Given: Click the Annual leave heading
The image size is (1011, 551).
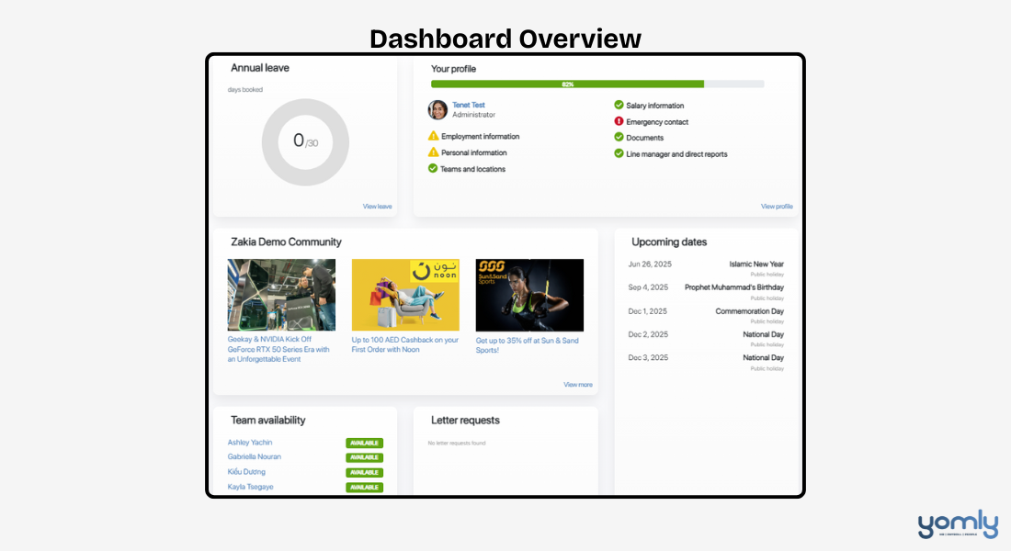Looking at the screenshot, I should [260, 68].
